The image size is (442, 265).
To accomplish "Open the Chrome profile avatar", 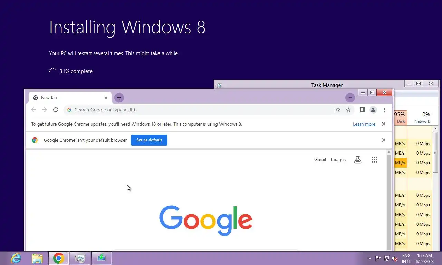I will coord(373,110).
